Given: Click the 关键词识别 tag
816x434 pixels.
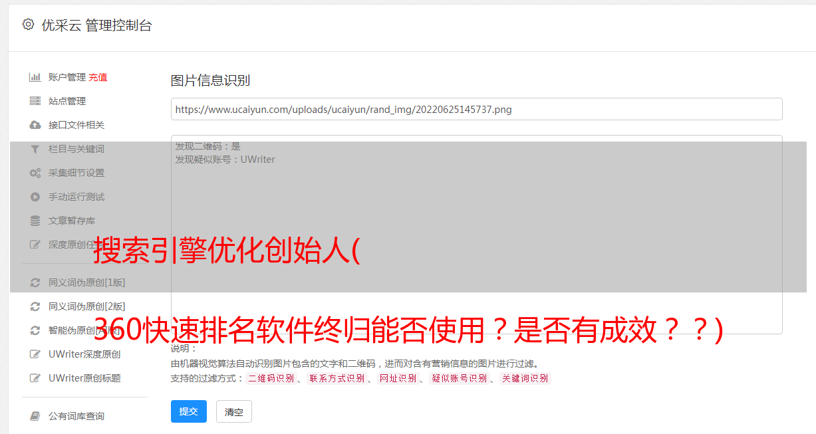Looking at the screenshot, I should pyautogui.click(x=525, y=378).
